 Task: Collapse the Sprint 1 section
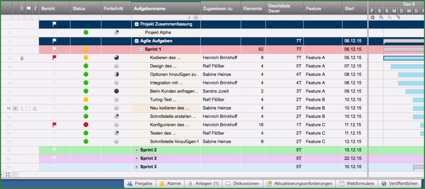tap(141, 50)
